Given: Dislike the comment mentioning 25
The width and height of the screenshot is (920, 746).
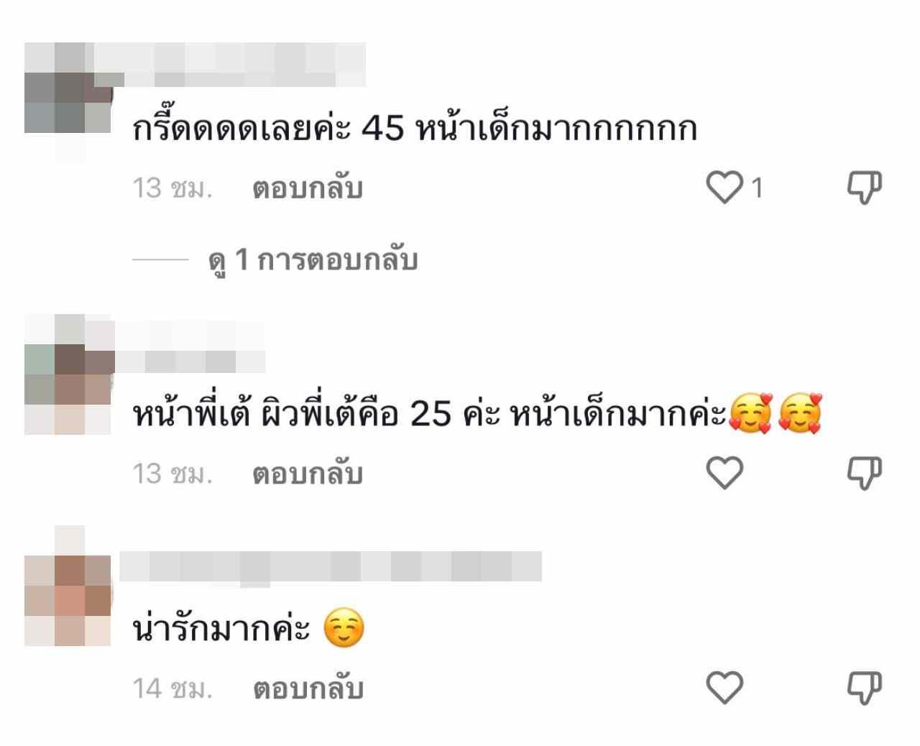Looking at the screenshot, I should click(x=864, y=473).
